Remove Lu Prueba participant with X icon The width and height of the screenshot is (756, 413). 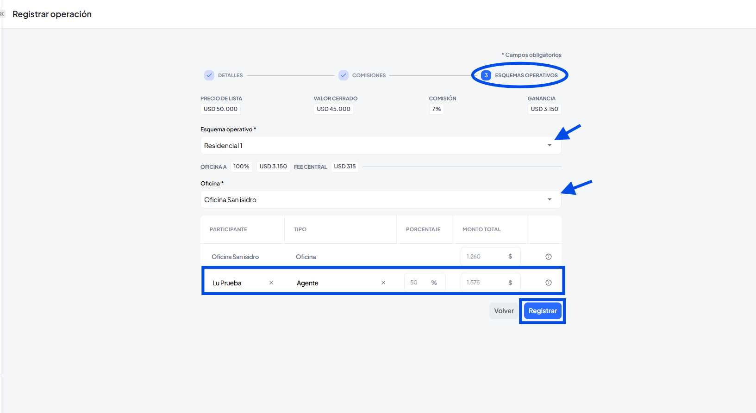271,283
